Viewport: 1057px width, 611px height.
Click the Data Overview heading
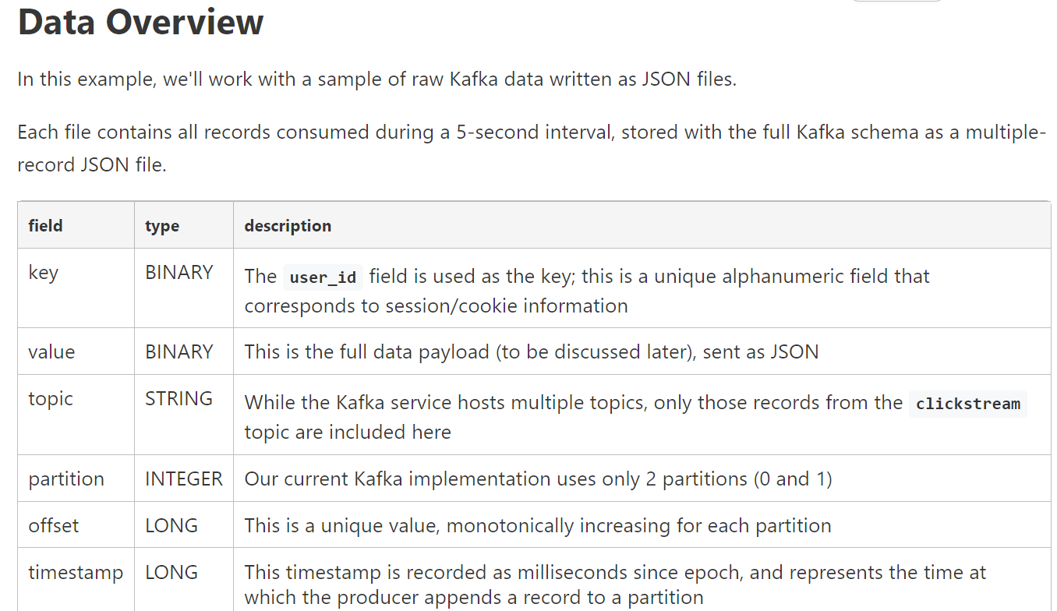point(141,22)
